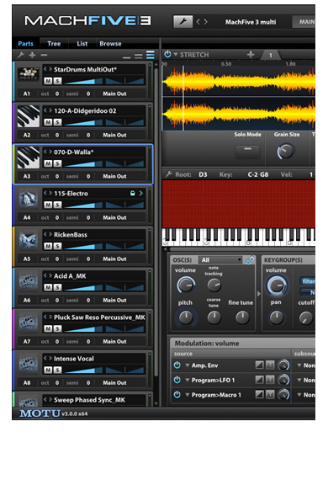Mute the StarDrums MultiOut part
328x480 pixels.
(x=48, y=81)
